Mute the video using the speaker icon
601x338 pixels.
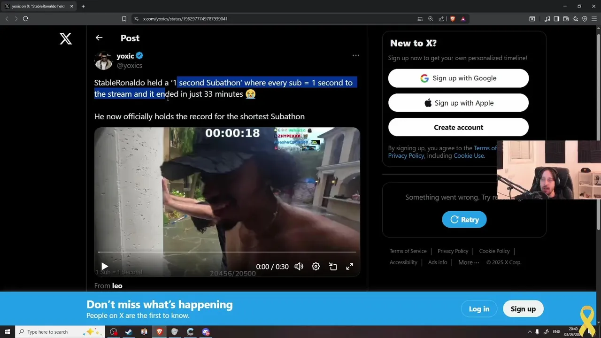tap(299, 267)
